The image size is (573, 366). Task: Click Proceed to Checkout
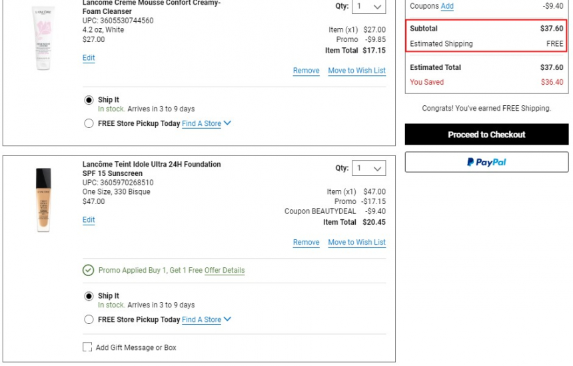point(486,135)
